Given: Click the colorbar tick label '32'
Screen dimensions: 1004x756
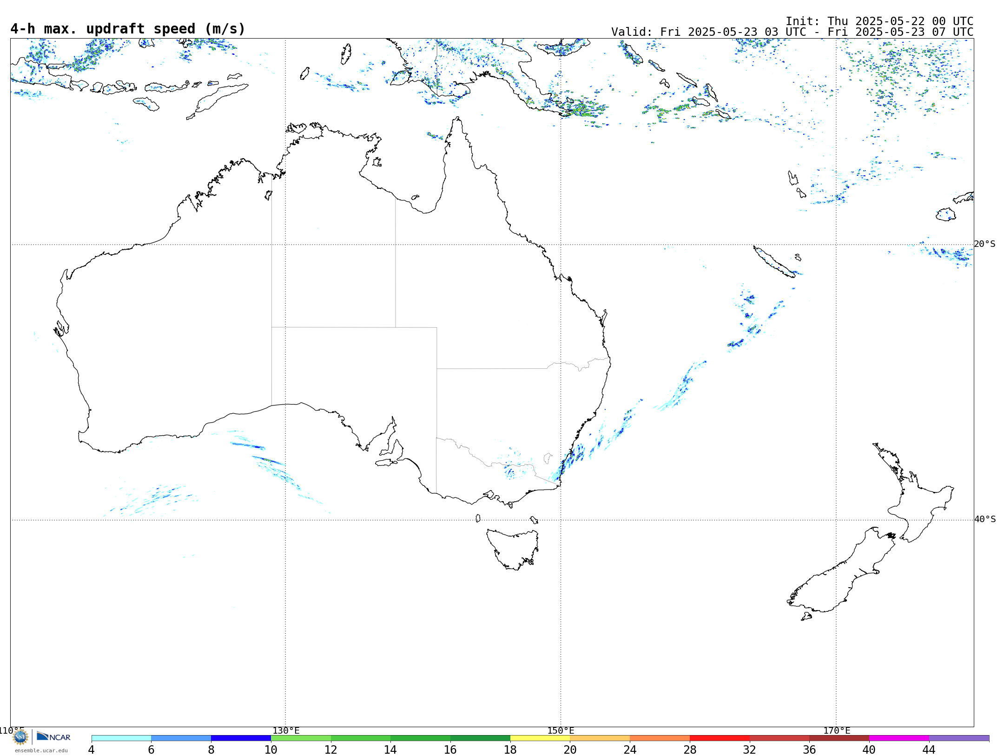Looking at the screenshot, I should click(750, 750).
